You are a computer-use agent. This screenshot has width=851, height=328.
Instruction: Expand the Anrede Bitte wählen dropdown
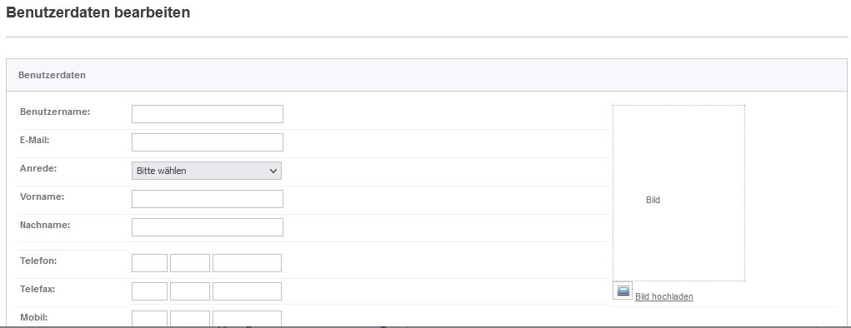pos(206,170)
